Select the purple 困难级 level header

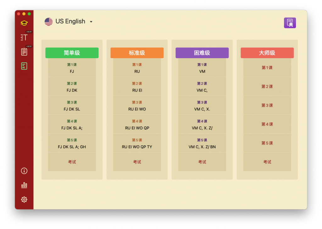202,53
